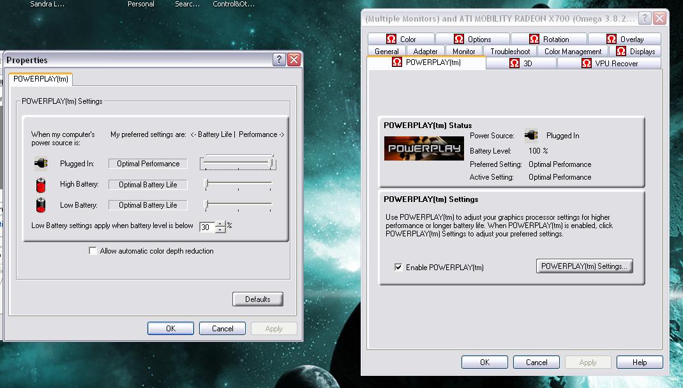The image size is (683, 388).
Task: Click the High Battery icon
Action: [x=40, y=184]
